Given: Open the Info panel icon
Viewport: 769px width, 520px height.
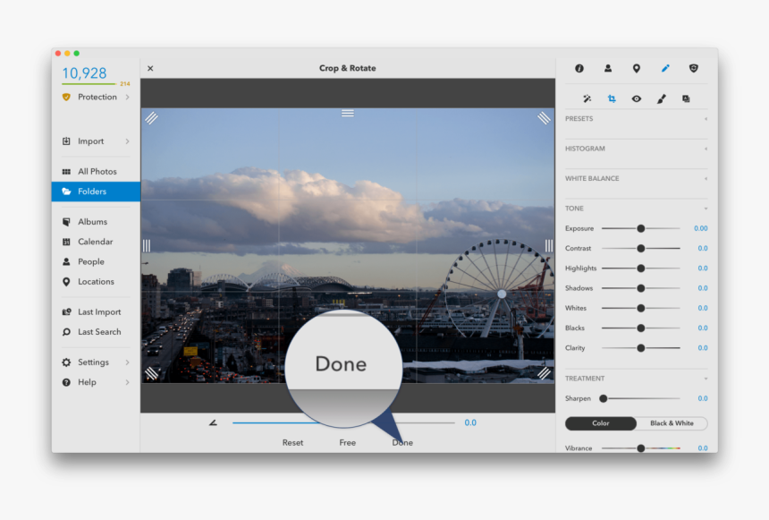Looking at the screenshot, I should [x=579, y=68].
